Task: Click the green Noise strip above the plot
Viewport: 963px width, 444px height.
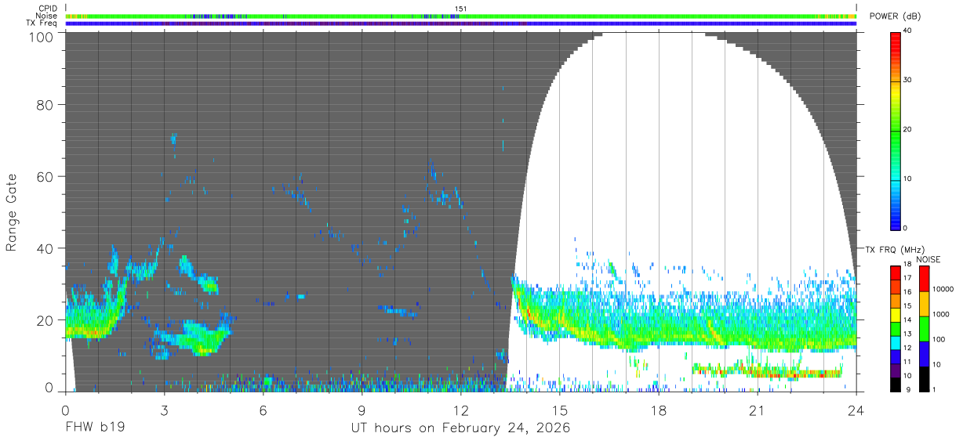Action: click(461, 16)
